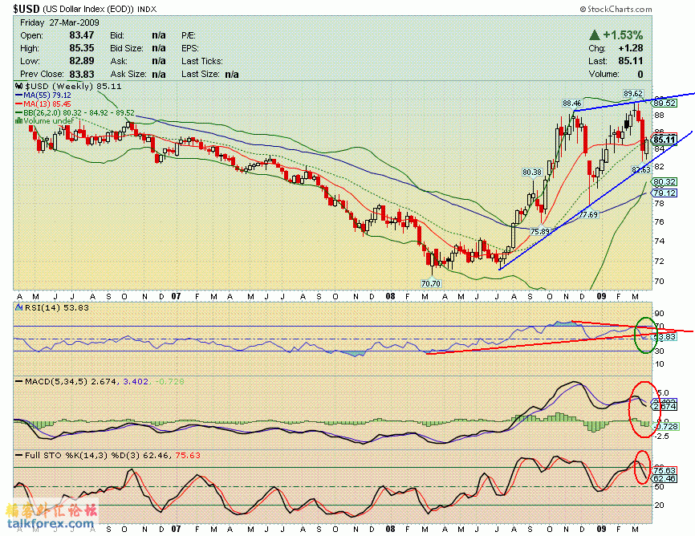
Task: Click the 80.32 lower band axis tag
Action: tap(665, 182)
